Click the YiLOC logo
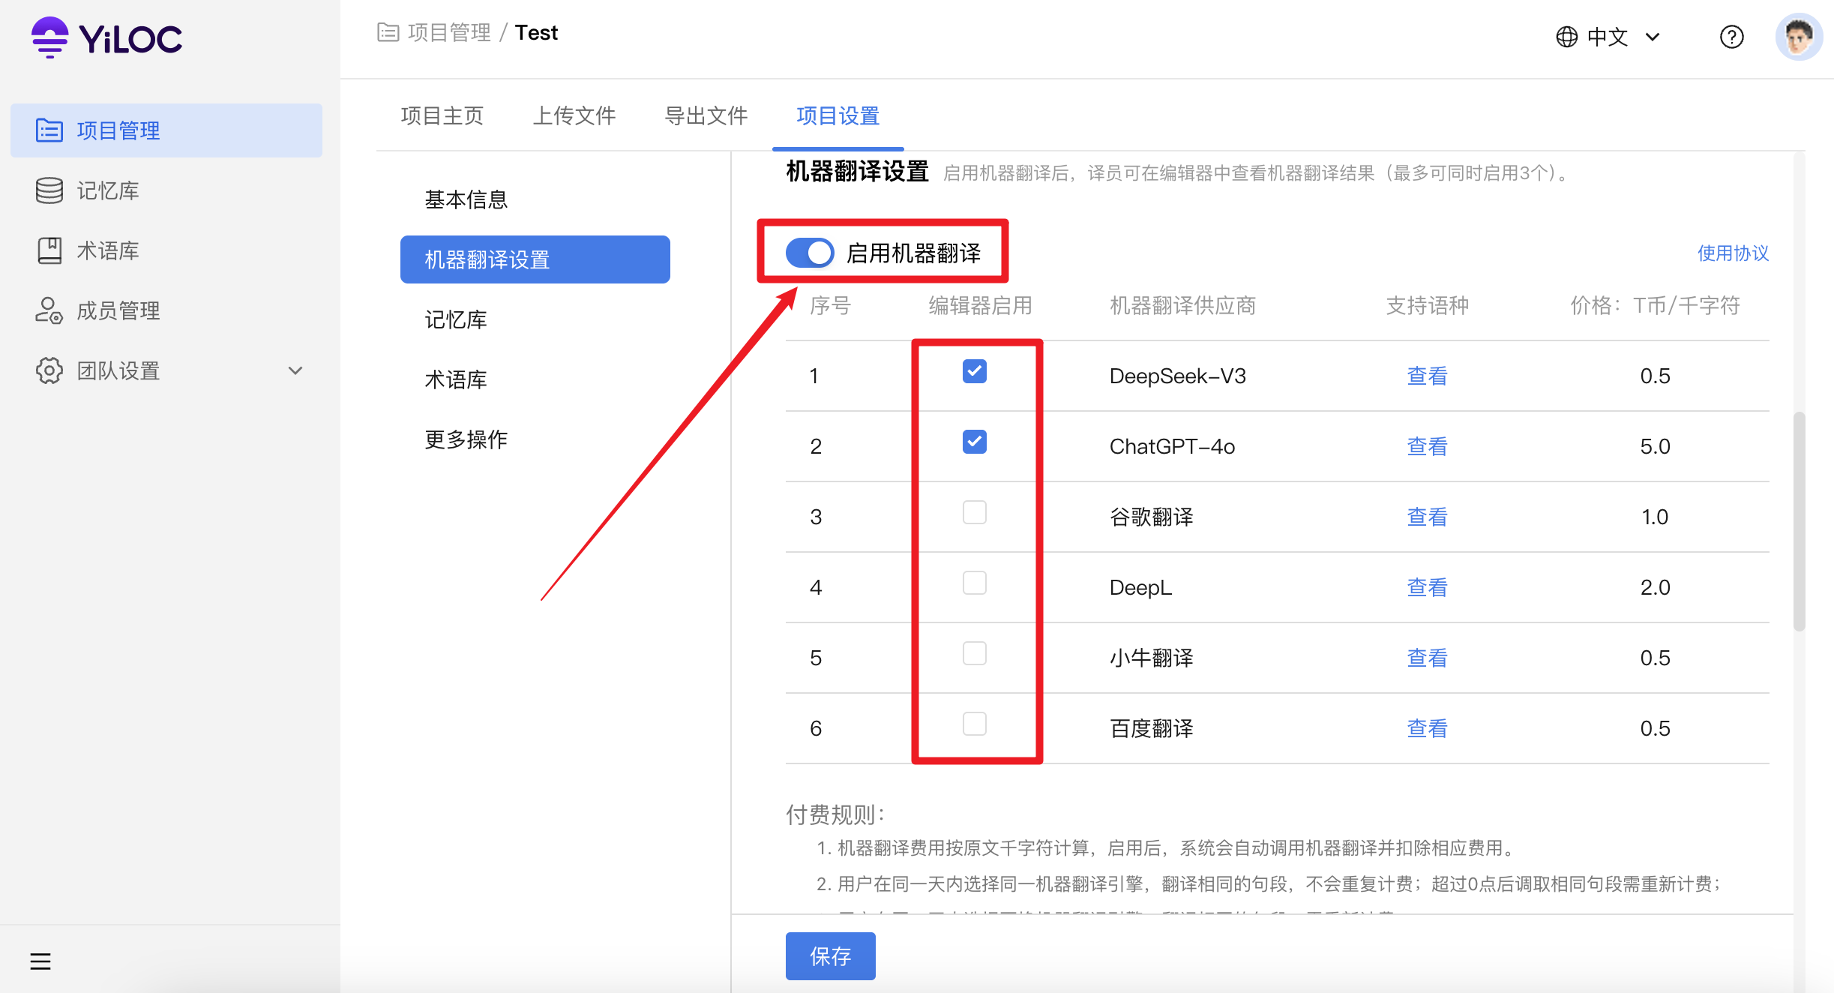 click(x=106, y=37)
